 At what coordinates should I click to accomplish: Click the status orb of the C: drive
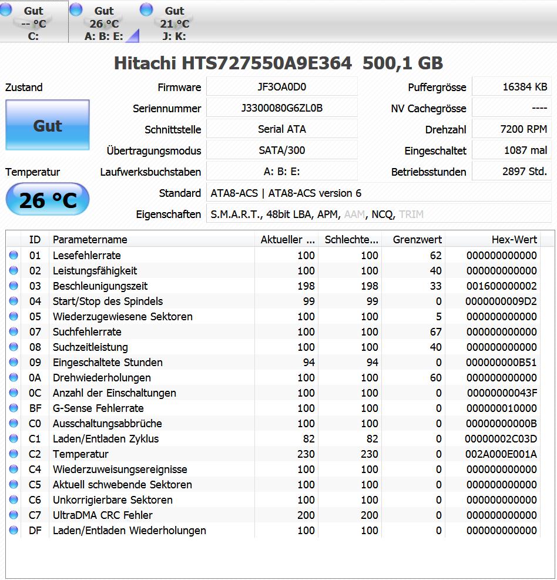[6, 9]
